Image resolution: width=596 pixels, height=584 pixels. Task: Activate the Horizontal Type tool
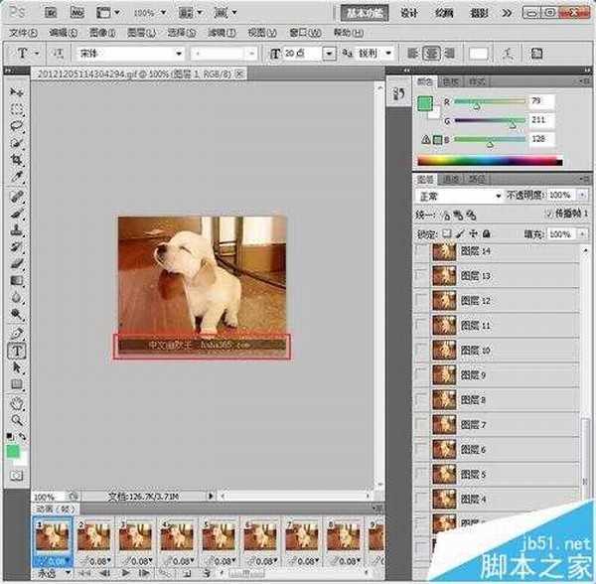point(17,351)
